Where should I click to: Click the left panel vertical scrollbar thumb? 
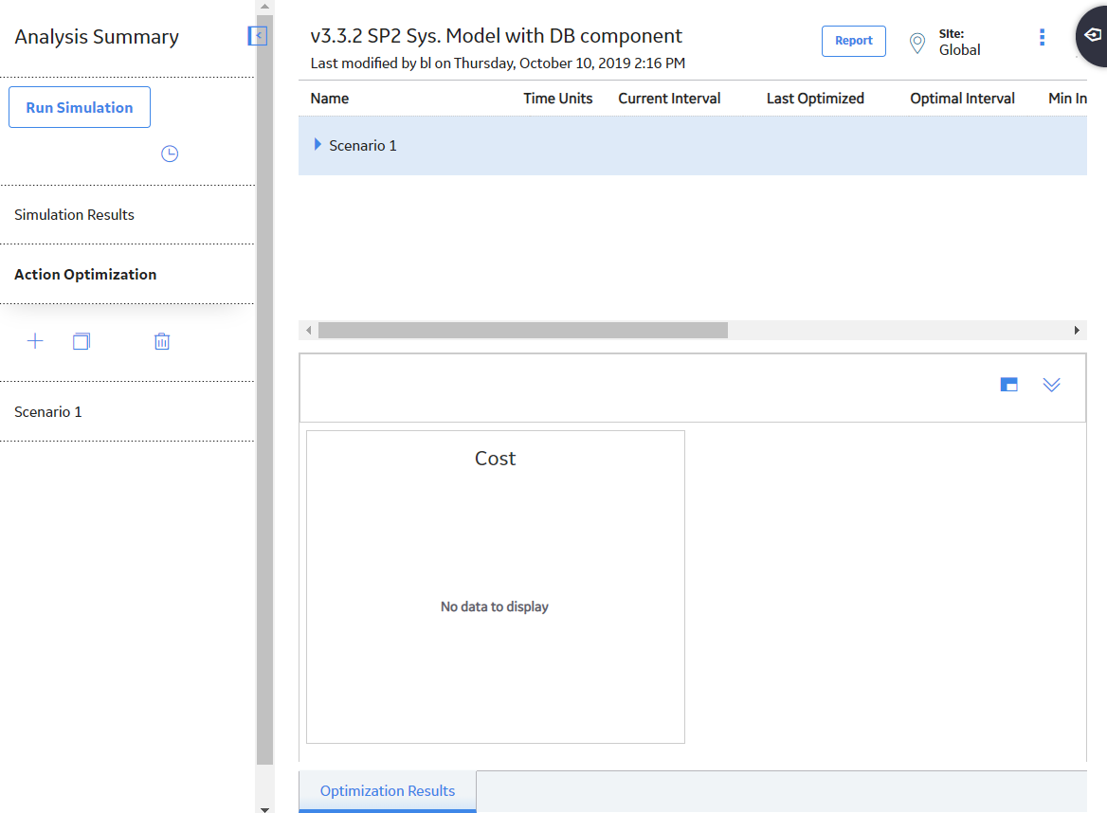click(264, 388)
